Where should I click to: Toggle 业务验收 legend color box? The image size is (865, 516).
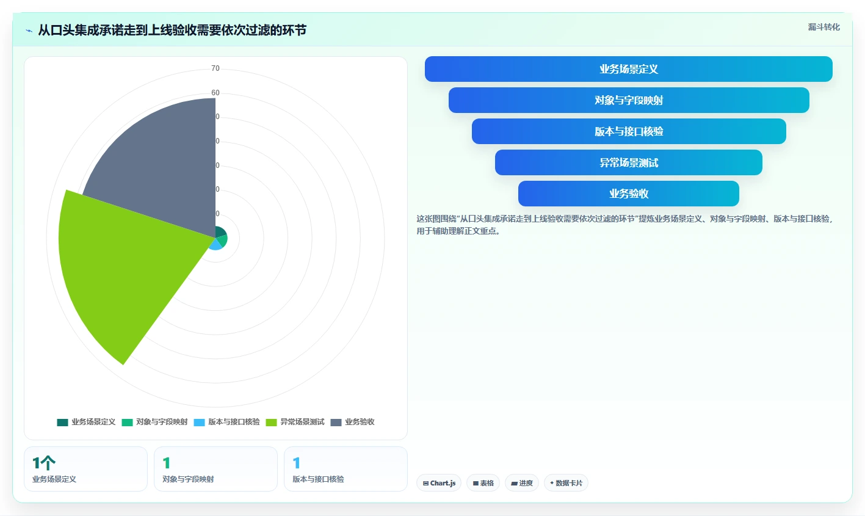[x=336, y=423]
